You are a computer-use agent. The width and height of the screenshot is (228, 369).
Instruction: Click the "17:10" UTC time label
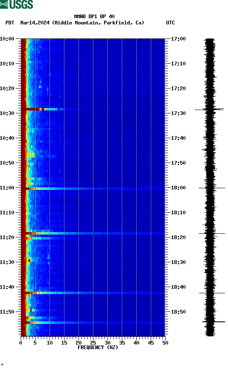pos(178,64)
